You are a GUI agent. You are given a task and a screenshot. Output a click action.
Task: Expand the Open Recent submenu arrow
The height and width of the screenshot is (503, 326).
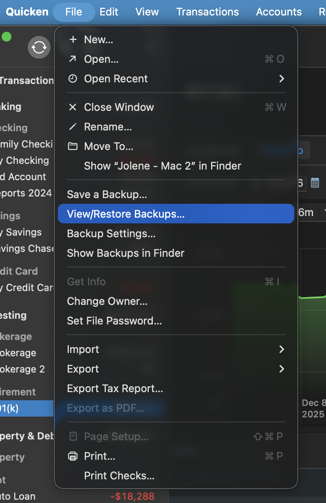pyautogui.click(x=282, y=79)
